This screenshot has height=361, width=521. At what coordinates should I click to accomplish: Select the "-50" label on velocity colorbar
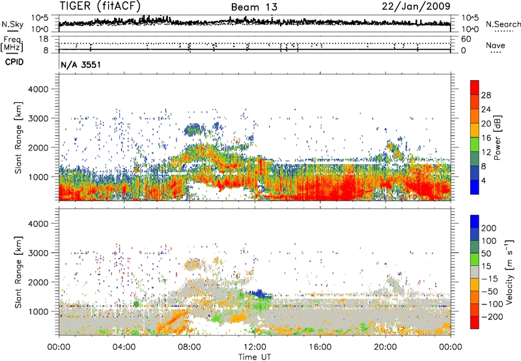490,291
